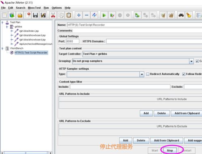202x154 pixels.
Task: Select the girlbbs thread group item
Action: (x=18, y=27)
